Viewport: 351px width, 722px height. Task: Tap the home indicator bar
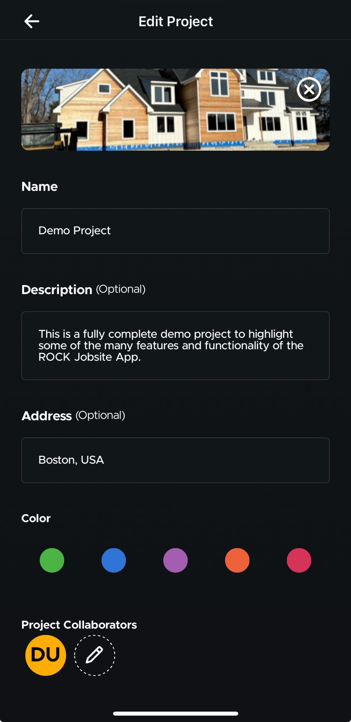(175, 713)
